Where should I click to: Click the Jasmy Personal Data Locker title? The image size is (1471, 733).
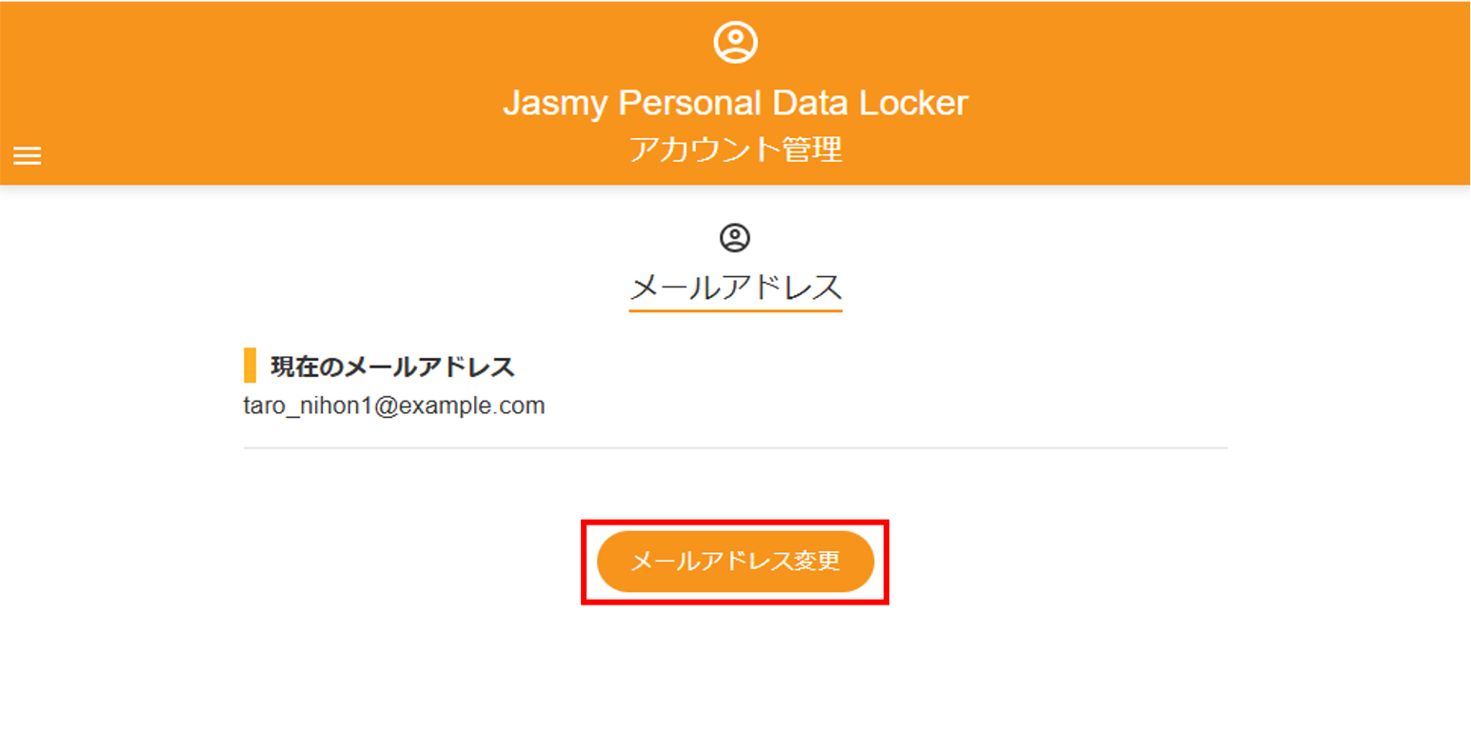[735, 103]
